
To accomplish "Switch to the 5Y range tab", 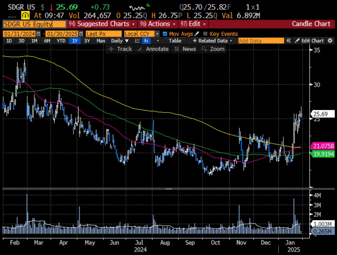I will 87,41.
